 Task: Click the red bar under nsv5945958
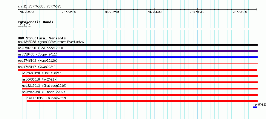140,95
